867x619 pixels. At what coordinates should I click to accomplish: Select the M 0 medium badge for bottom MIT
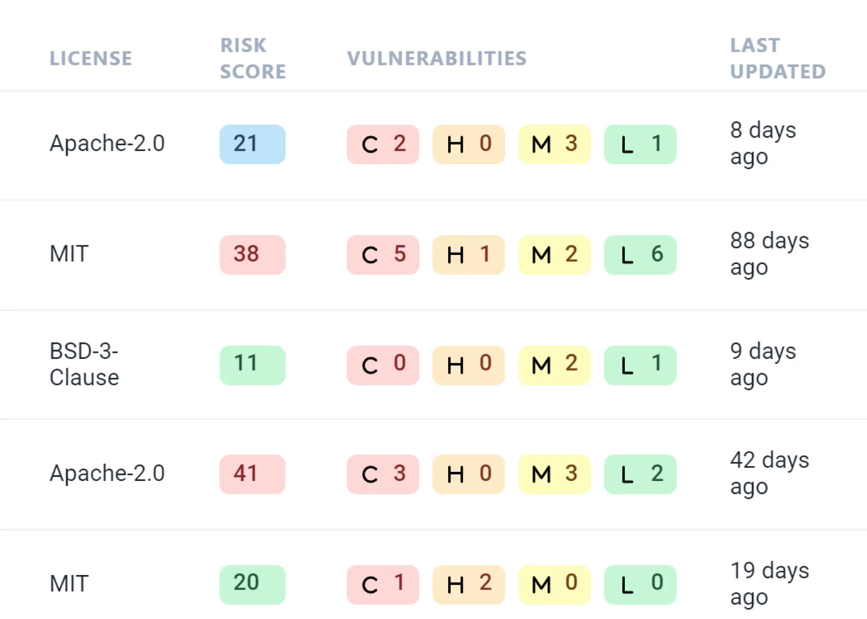tap(554, 584)
